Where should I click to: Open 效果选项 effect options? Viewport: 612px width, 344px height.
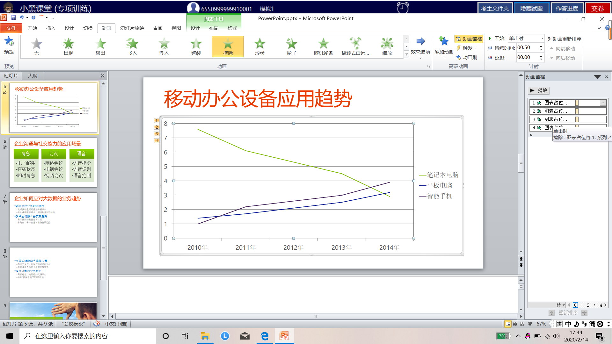(x=420, y=48)
